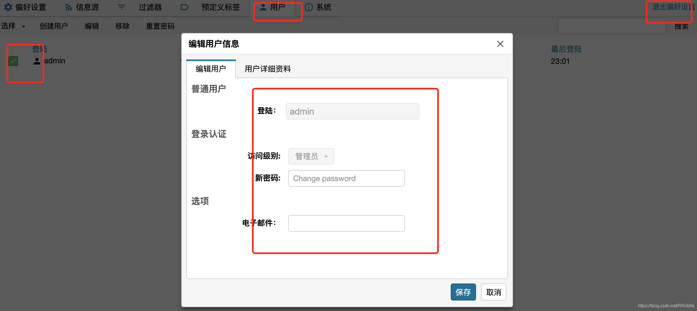Click inside the empty 电子邮件 field
The height and width of the screenshot is (311, 697).
(x=346, y=223)
